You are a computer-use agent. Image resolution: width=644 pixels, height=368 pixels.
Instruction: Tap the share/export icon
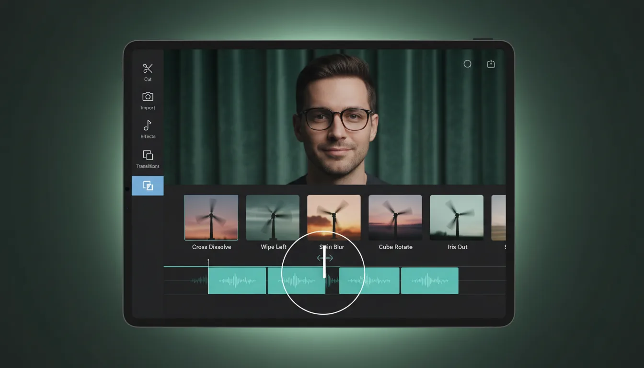click(x=491, y=64)
